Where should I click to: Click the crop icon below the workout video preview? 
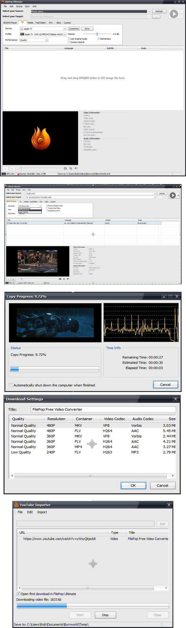pyautogui.click(x=64, y=279)
